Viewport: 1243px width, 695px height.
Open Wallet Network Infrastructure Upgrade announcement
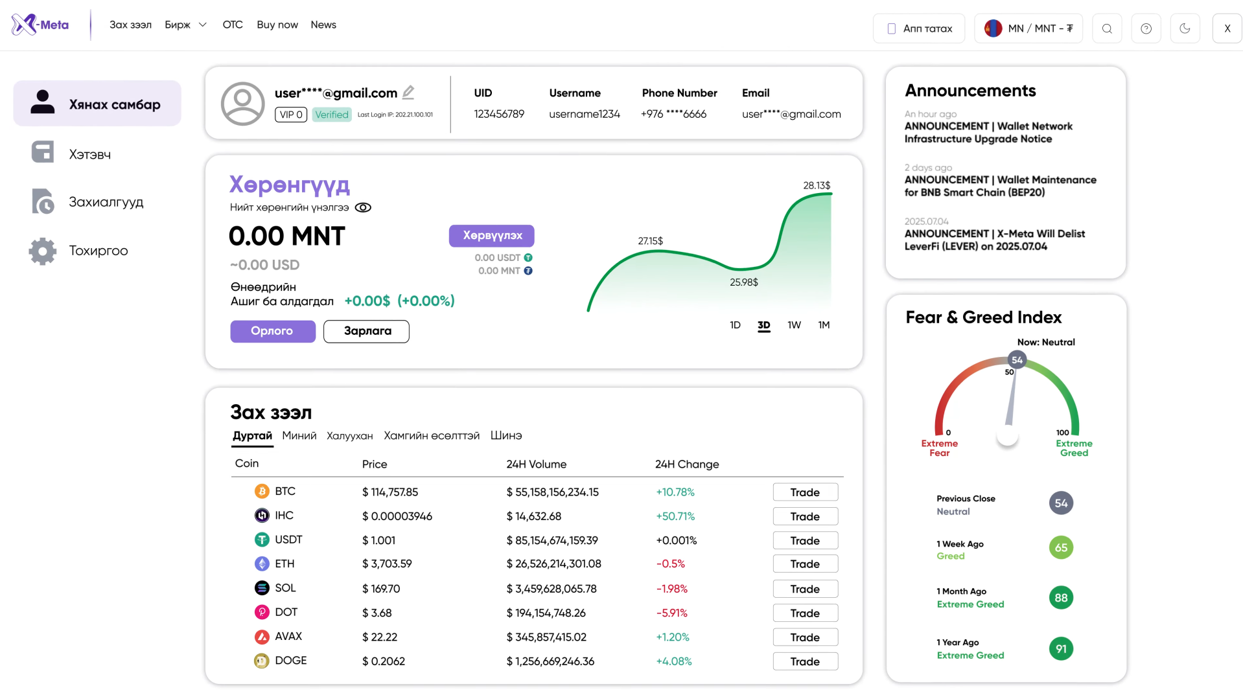[x=988, y=133]
